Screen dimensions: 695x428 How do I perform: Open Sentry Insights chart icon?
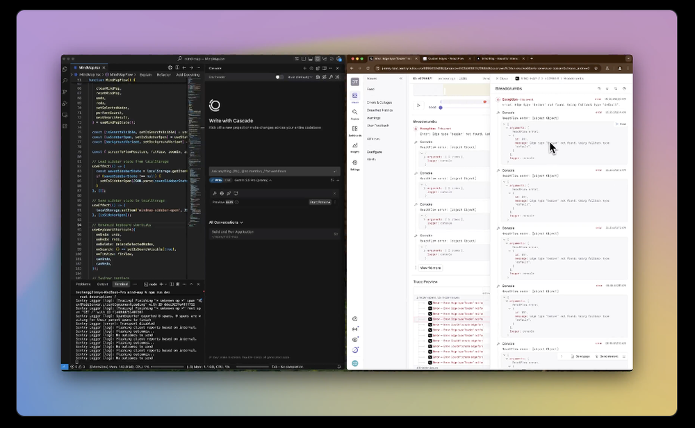pos(354,147)
